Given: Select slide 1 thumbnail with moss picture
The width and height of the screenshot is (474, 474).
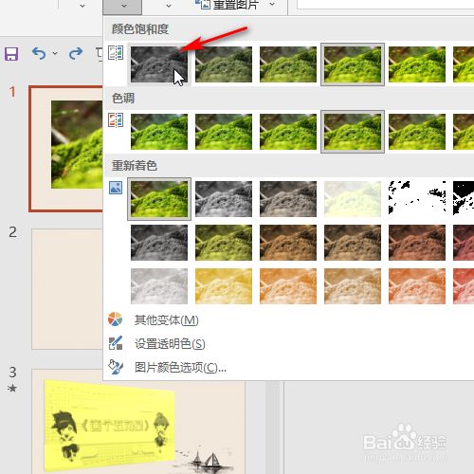Looking at the screenshot, I should pyautogui.click(x=66, y=149).
